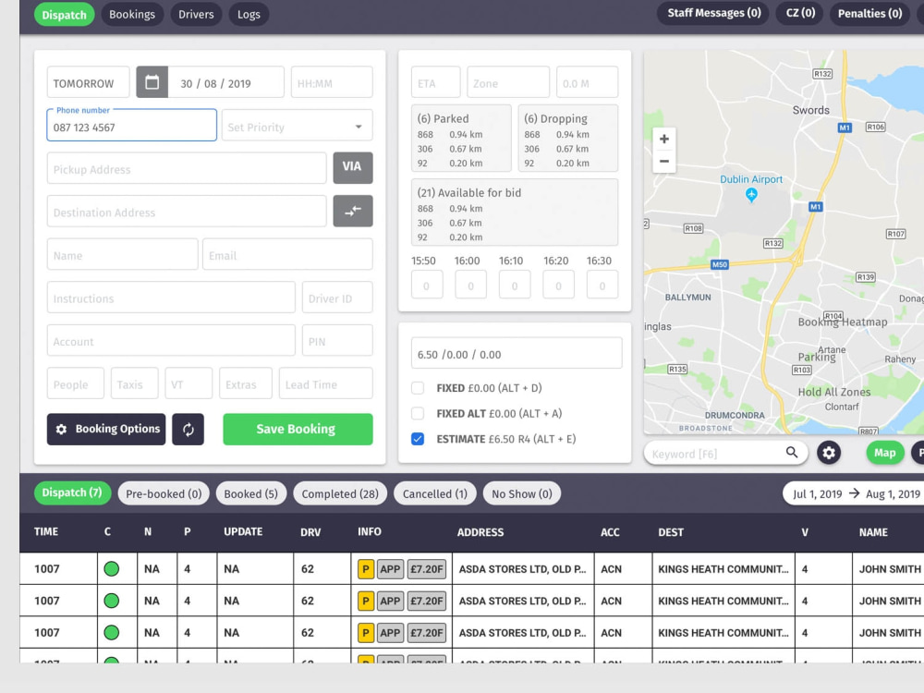Viewport: 924px width, 693px height.
Task: Click the £7.20F badge in third row
Action: click(x=427, y=633)
